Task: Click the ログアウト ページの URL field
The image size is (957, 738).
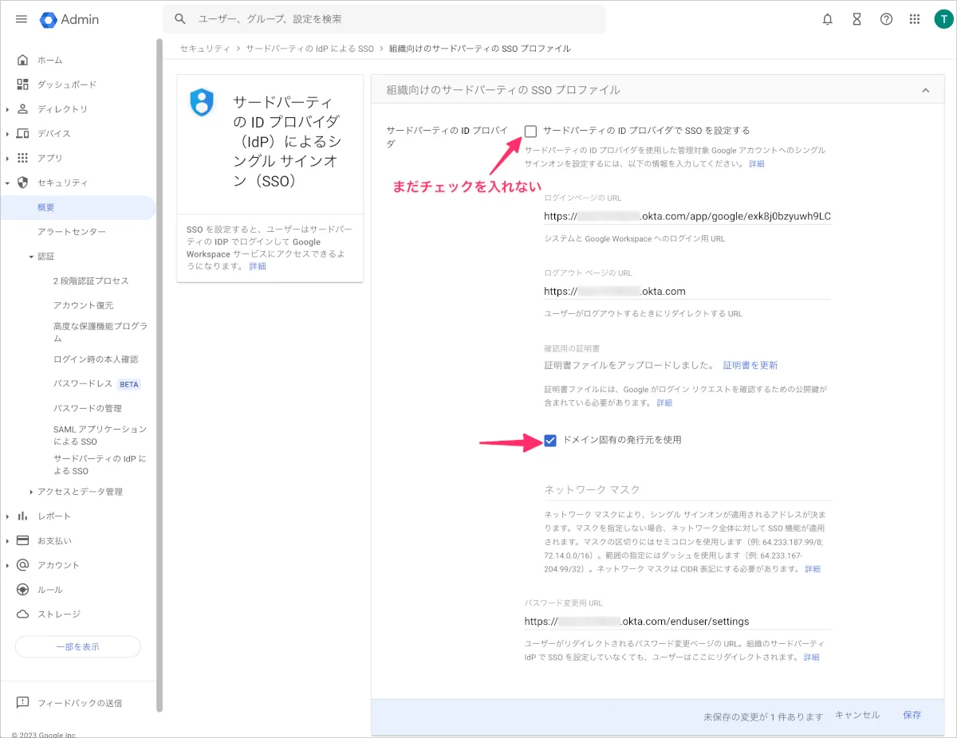Action: [687, 291]
